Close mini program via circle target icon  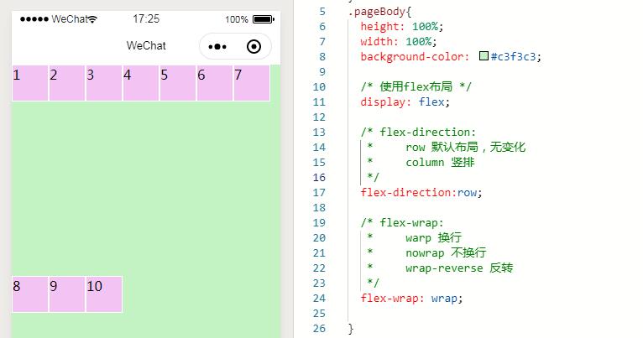pyautogui.click(x=254, y=47)
